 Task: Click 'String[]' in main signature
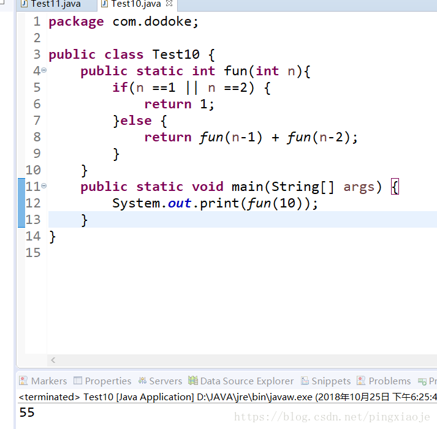303,187
